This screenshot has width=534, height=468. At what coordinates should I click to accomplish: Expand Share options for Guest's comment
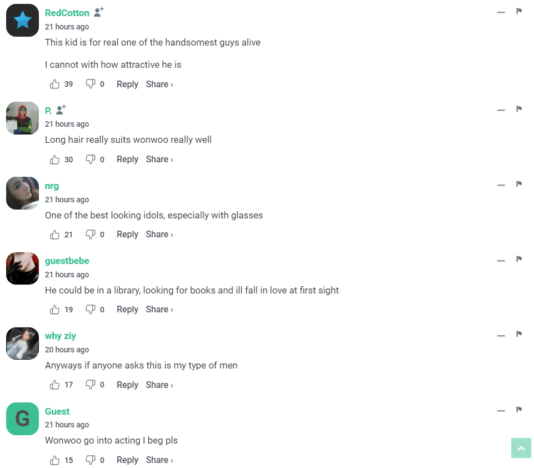(159, 460)
